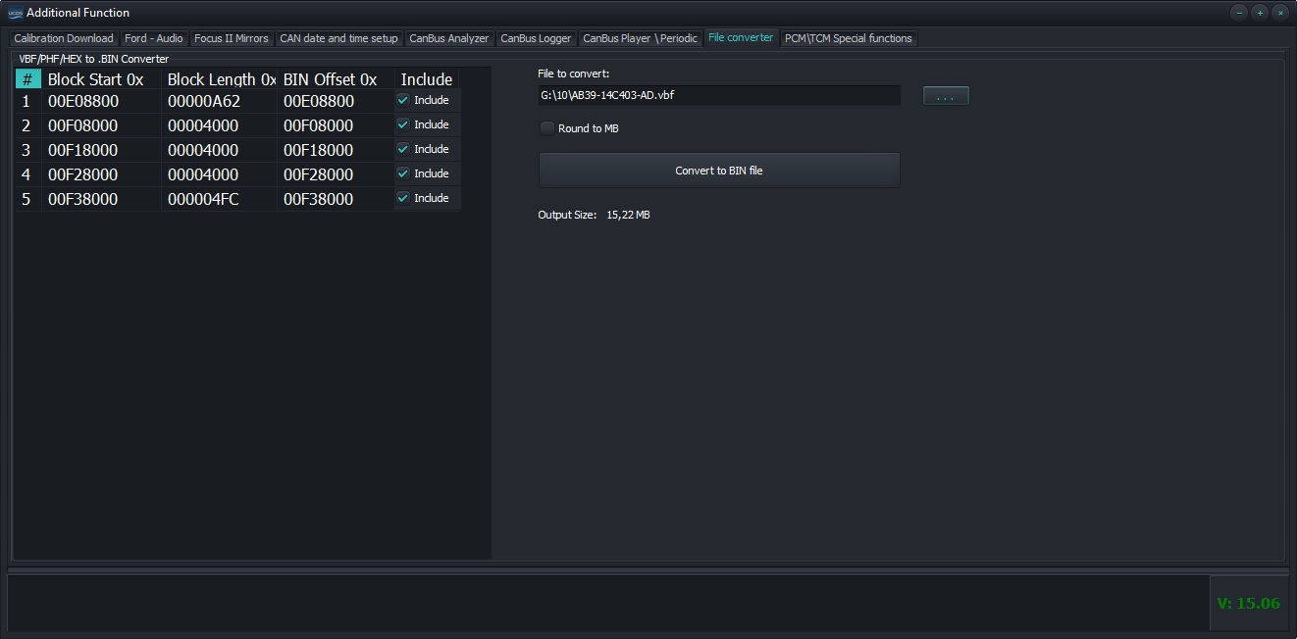The image size is (1297, 639).
Task: Select the # column header cell
Action: pyautogui.click(x=27, y=79)
